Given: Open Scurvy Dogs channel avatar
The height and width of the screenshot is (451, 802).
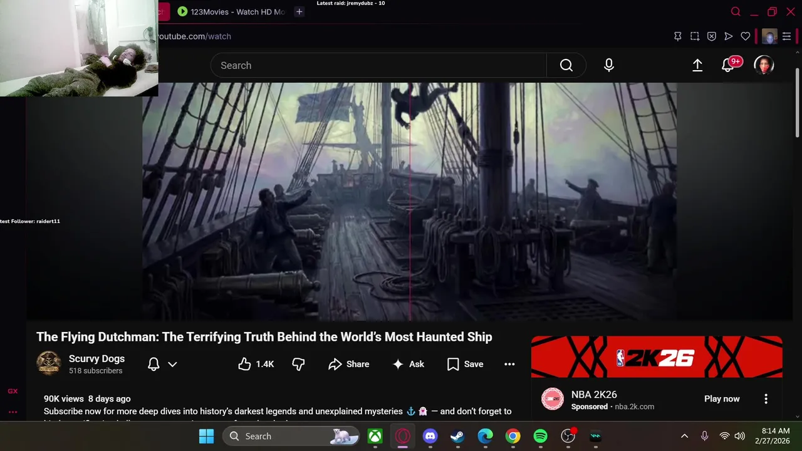Looking at the screenshot, I should [x=49, y=363].
